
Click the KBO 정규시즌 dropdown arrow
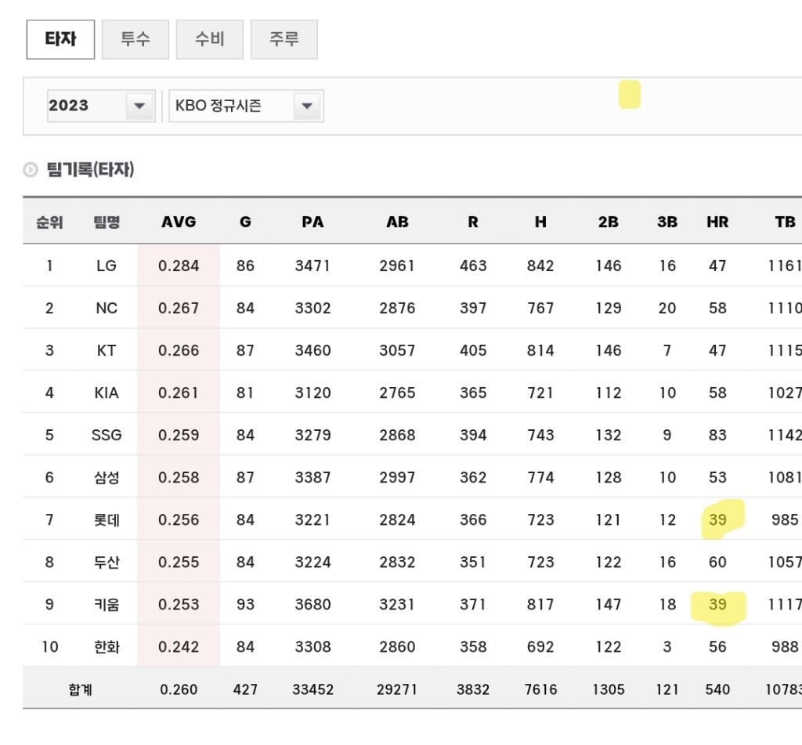point(307,106)
